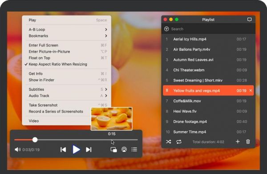The image size is (267, 174).
Task: Add a file with the plus icon
Action: pyautogui.click(x=238, y=141)
